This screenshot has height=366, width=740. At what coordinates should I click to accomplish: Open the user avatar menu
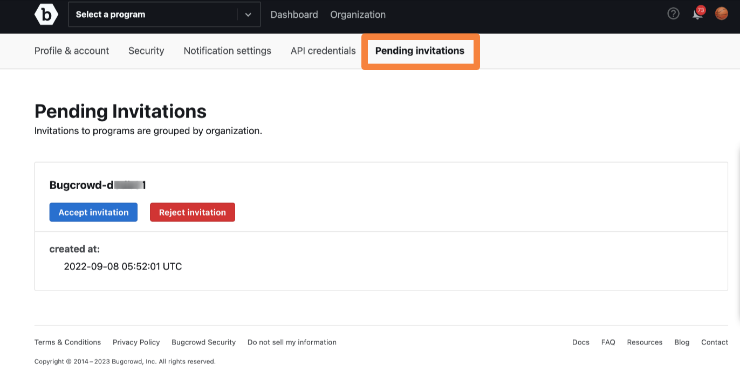pos(722,13)
